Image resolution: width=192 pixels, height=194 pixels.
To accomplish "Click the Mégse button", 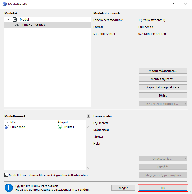I will (x=123, y=188).
